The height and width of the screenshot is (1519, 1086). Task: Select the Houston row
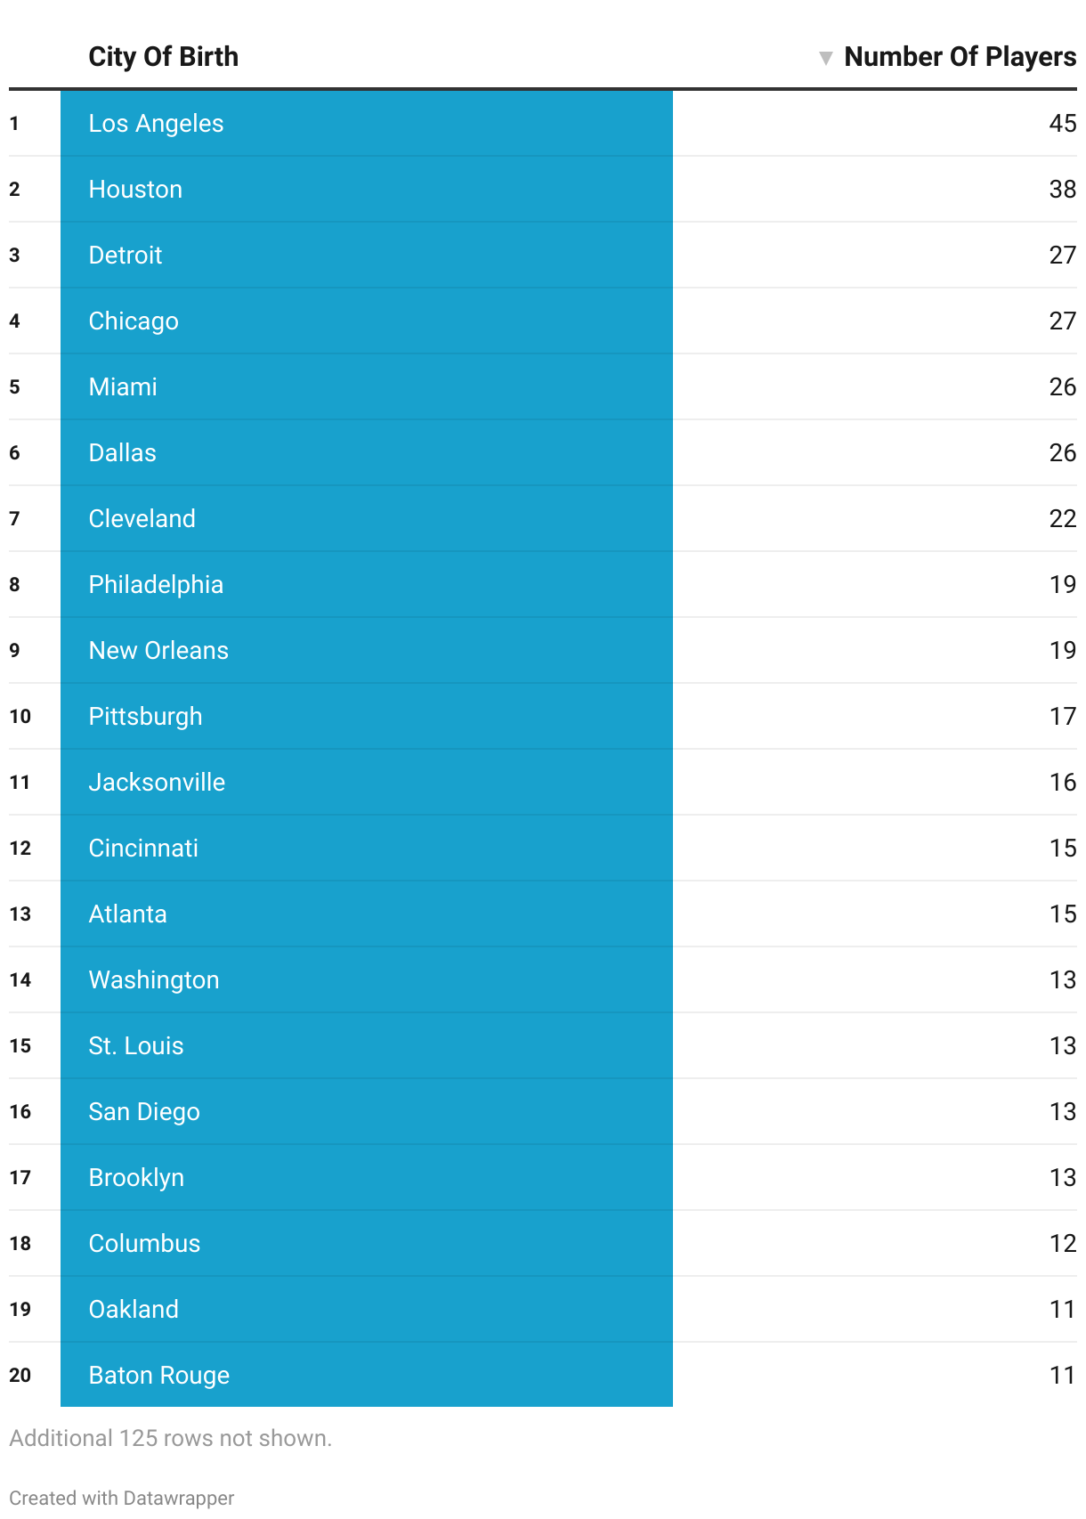[x=543, y=190]
